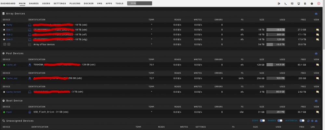Open the VMS tab
The width and height of the screenshot is (325, 130).
pos(100,4)
